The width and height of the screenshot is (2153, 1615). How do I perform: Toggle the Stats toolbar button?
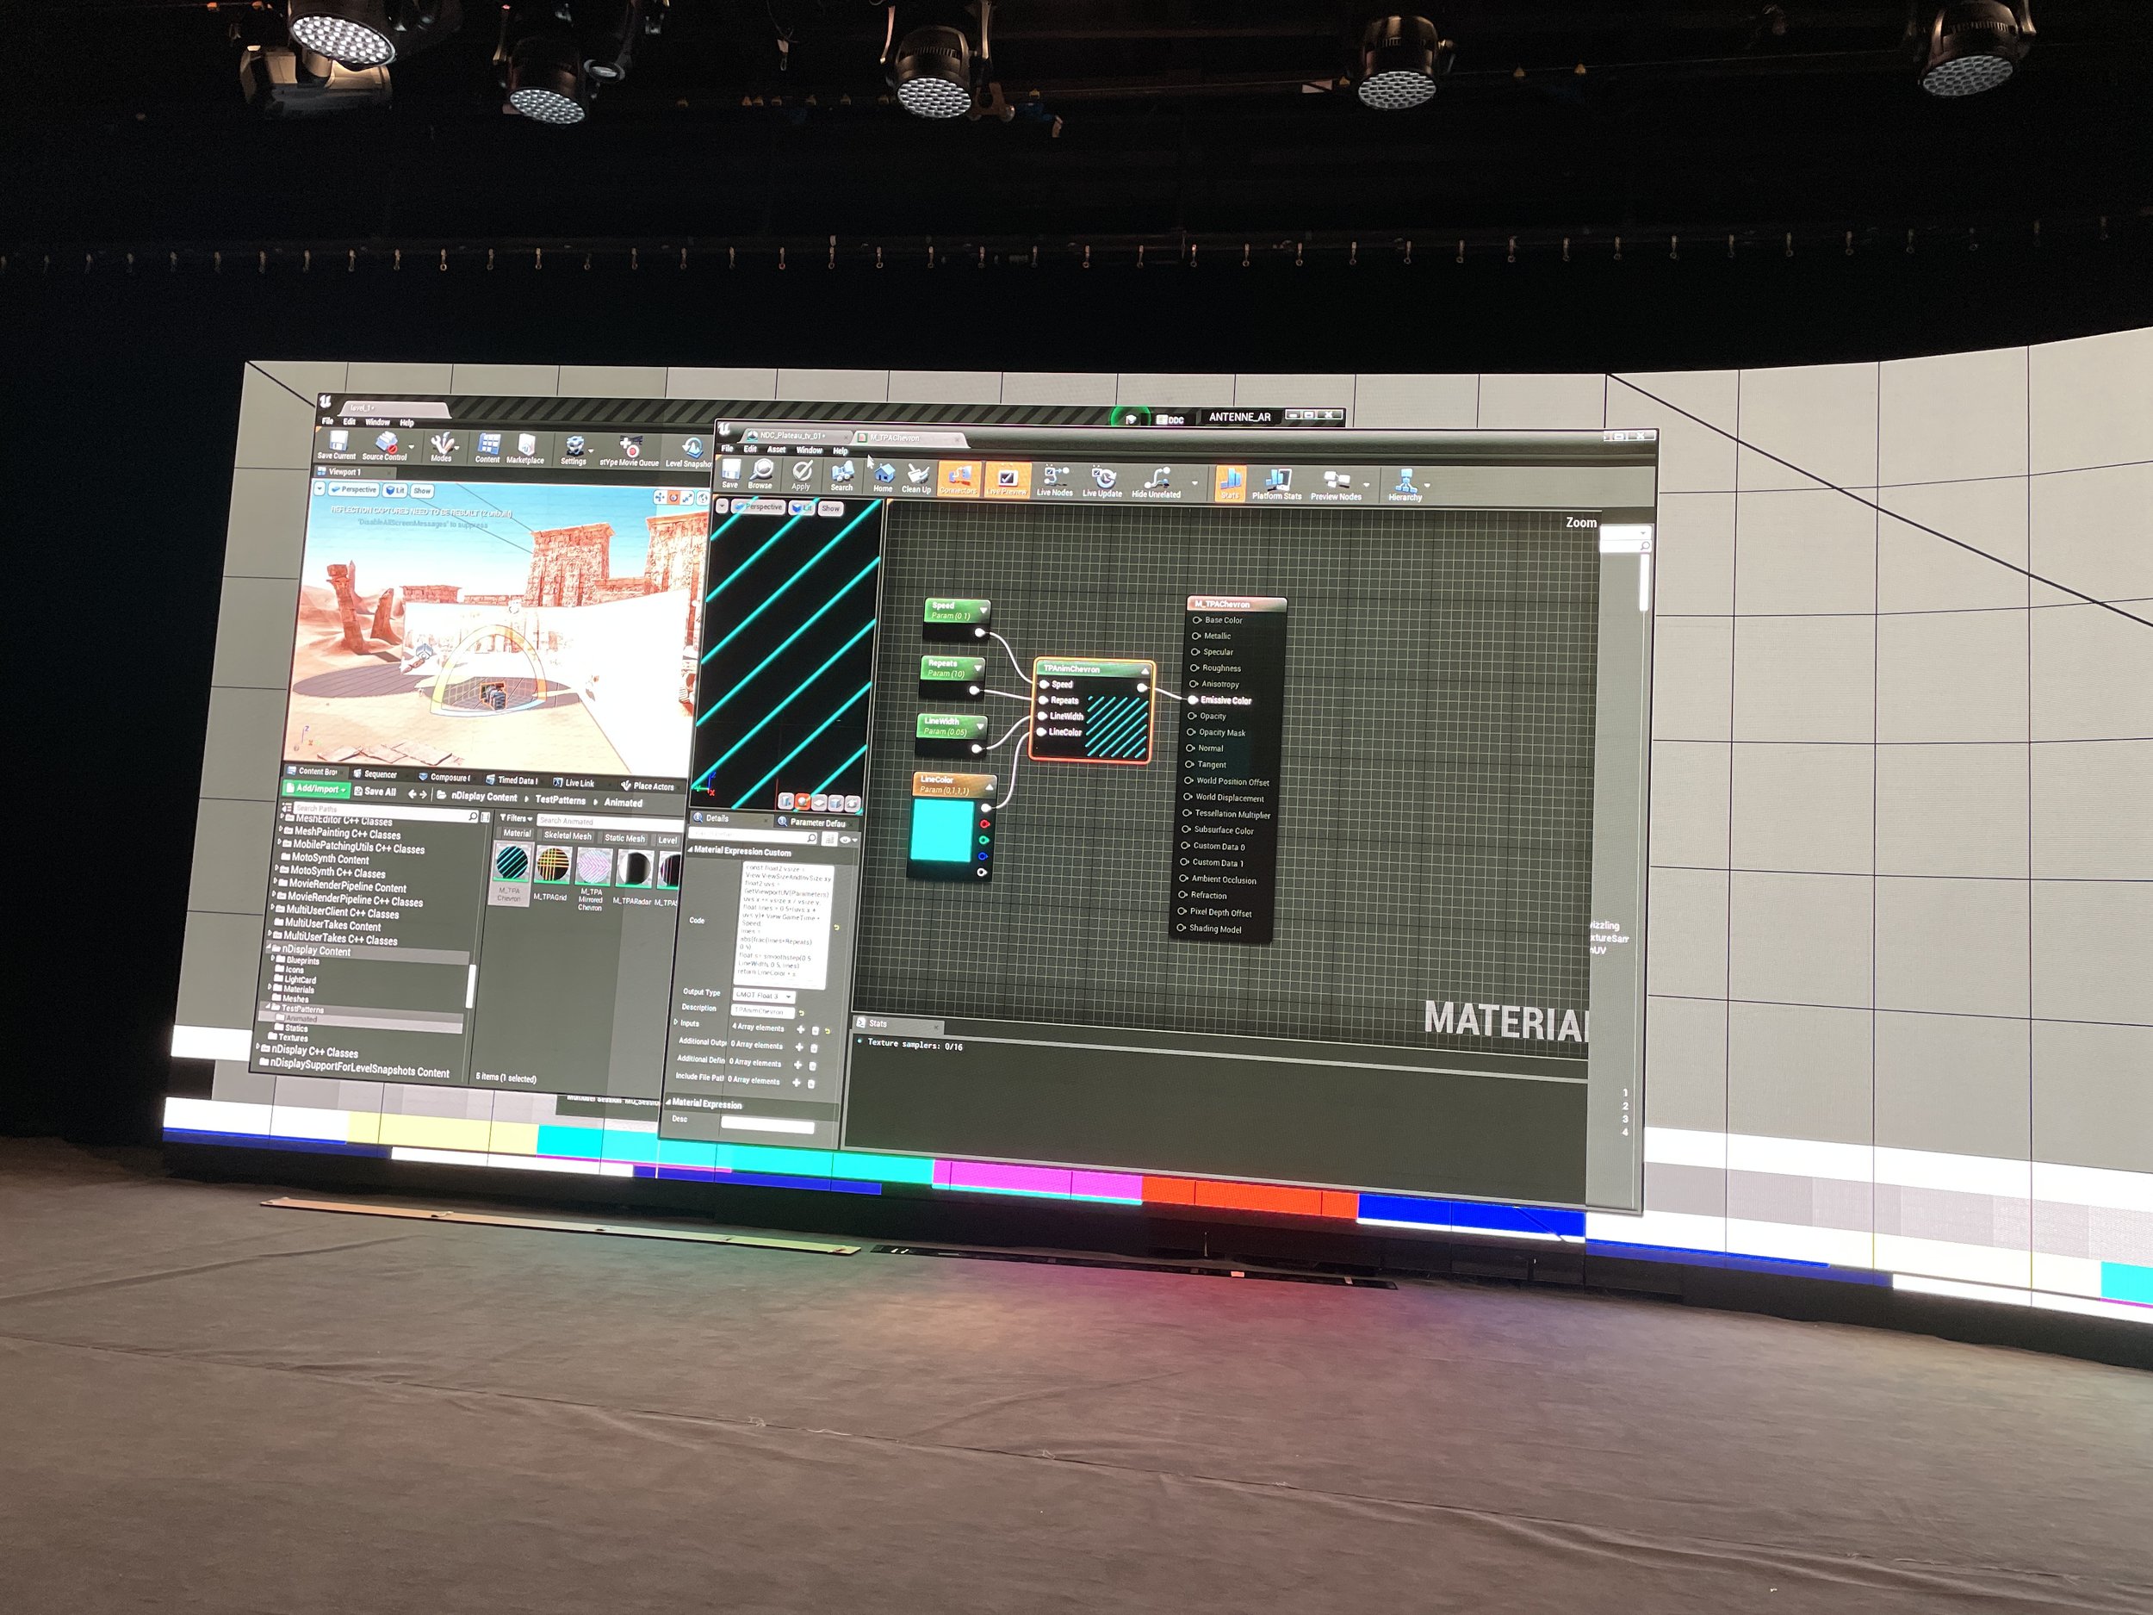coord(1229,481)
